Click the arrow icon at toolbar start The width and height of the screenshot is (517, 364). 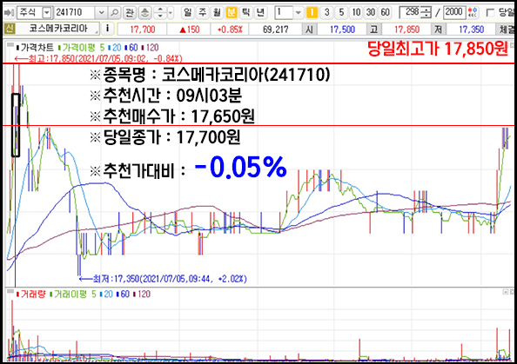pyautogui.click(x=9, y=13)
